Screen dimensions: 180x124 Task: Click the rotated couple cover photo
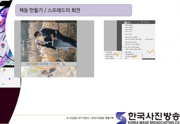click(49, 41)
